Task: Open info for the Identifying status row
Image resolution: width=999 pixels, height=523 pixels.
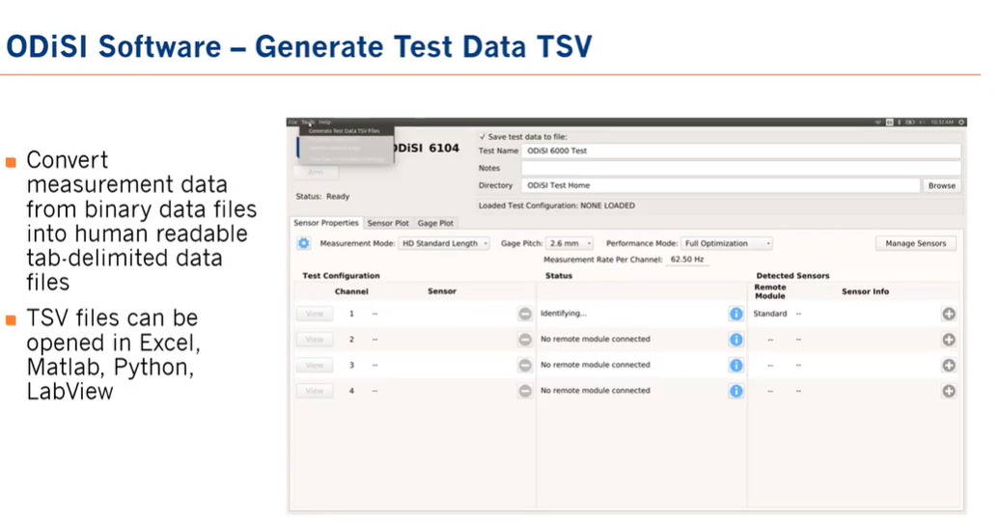Action: pyautogui.click(x=735, y=314)
